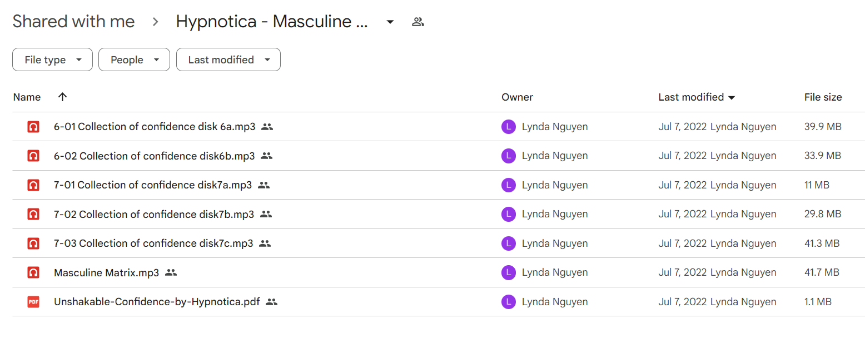
Task: Open the People filter dropdown
Action: 134,60
